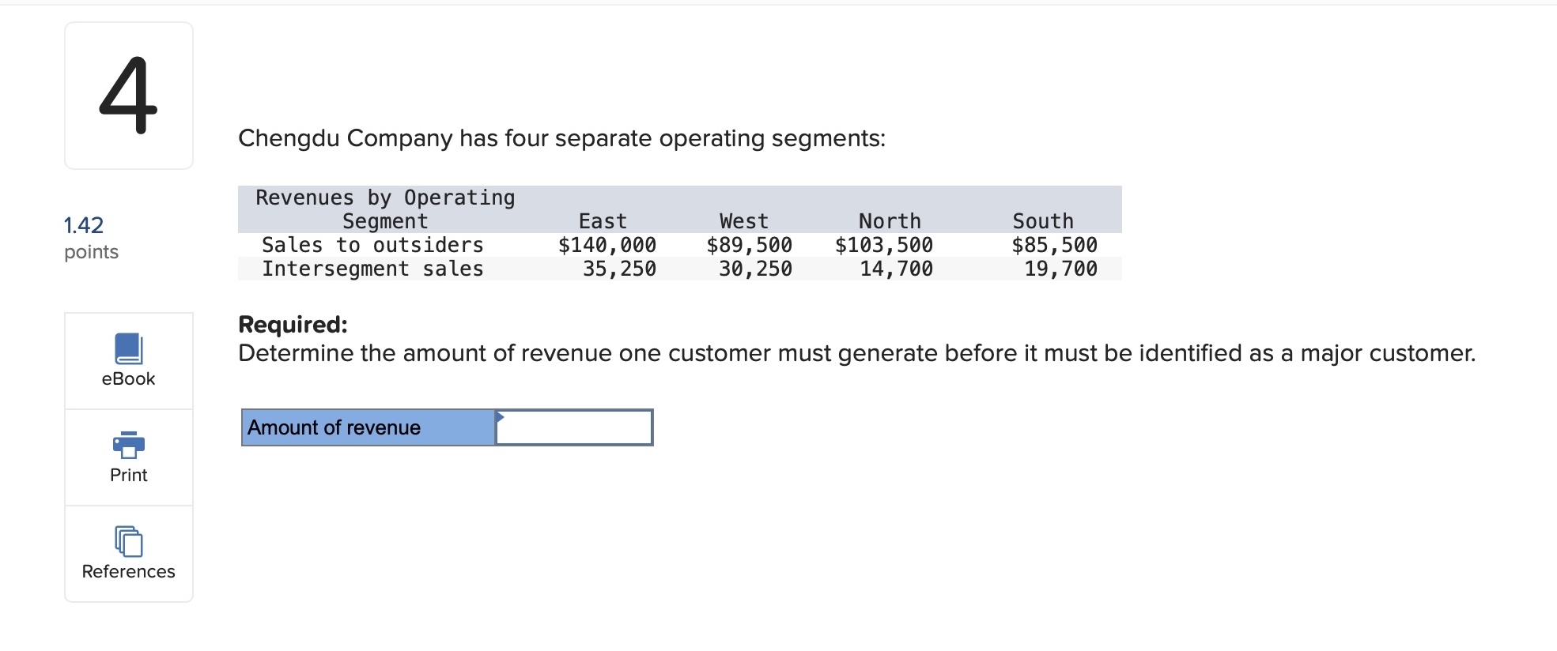Select the East column header in the table
Image resolution: width=1557 pixels, height=651 pixels.
pos(603,221)
